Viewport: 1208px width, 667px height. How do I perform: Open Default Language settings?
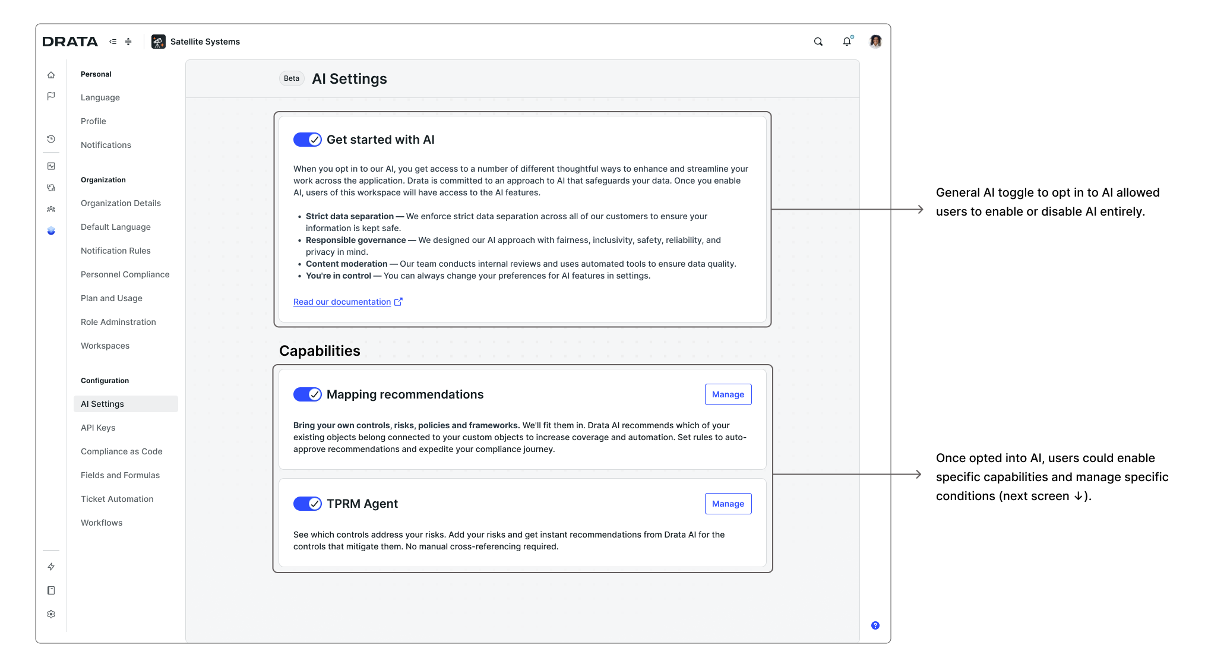click(116, 227)
